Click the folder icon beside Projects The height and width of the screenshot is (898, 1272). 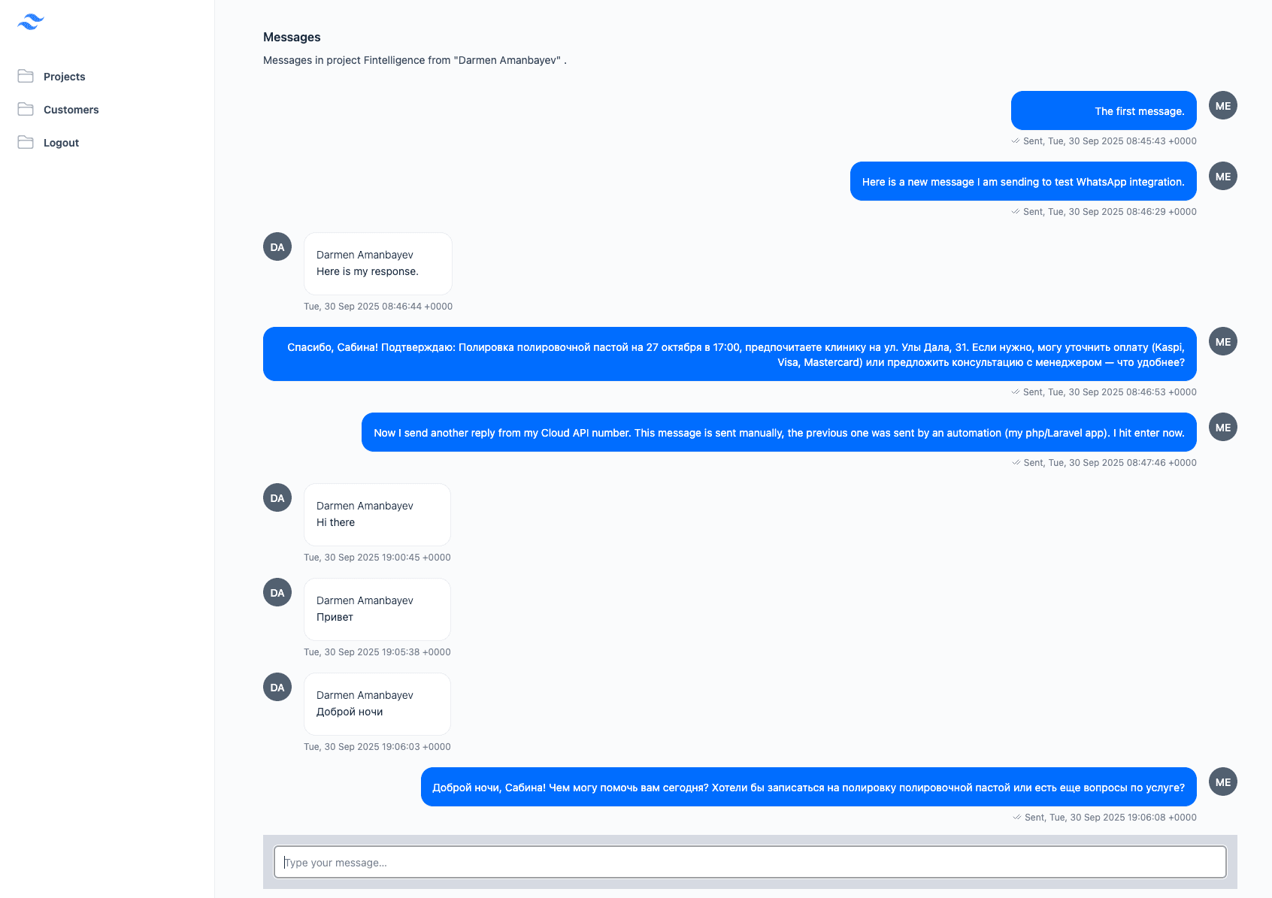tap(26, 76)
